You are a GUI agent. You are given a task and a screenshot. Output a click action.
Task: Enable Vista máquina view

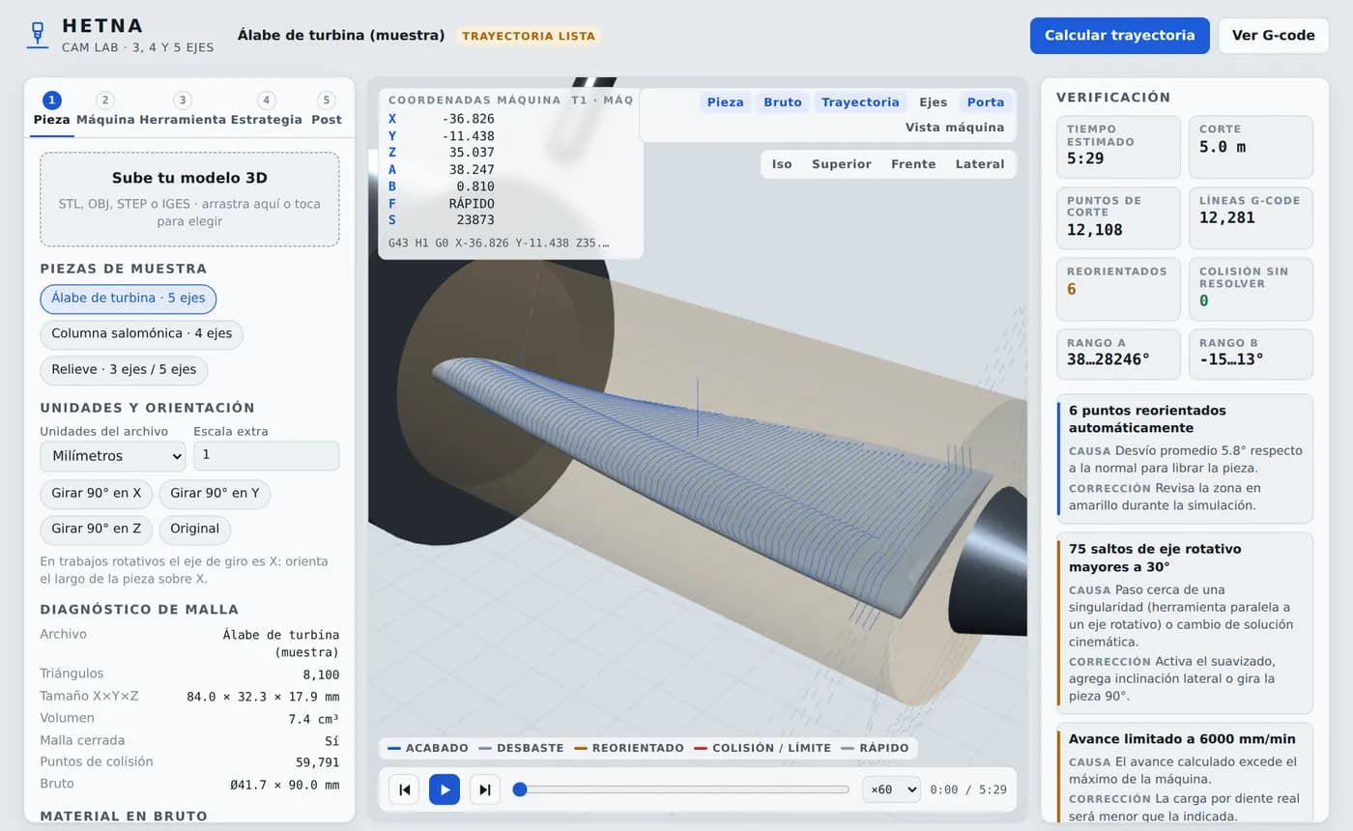click(x=955, y=128)
